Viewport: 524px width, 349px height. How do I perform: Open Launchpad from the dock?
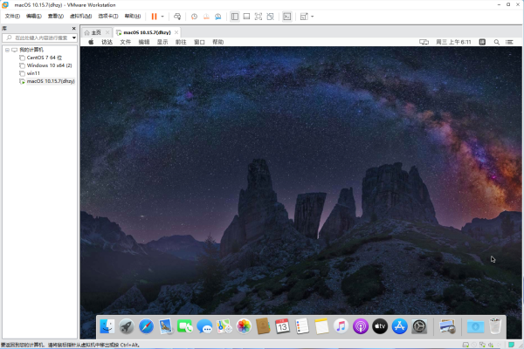tap(127, 326)
